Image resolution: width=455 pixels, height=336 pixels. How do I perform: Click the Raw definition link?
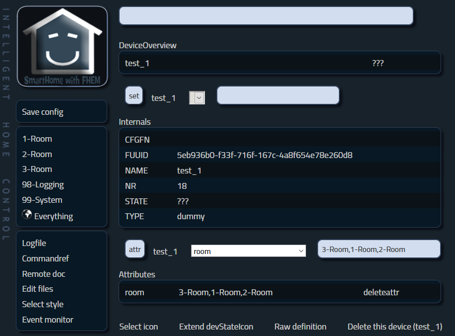[x=300, y=327]
